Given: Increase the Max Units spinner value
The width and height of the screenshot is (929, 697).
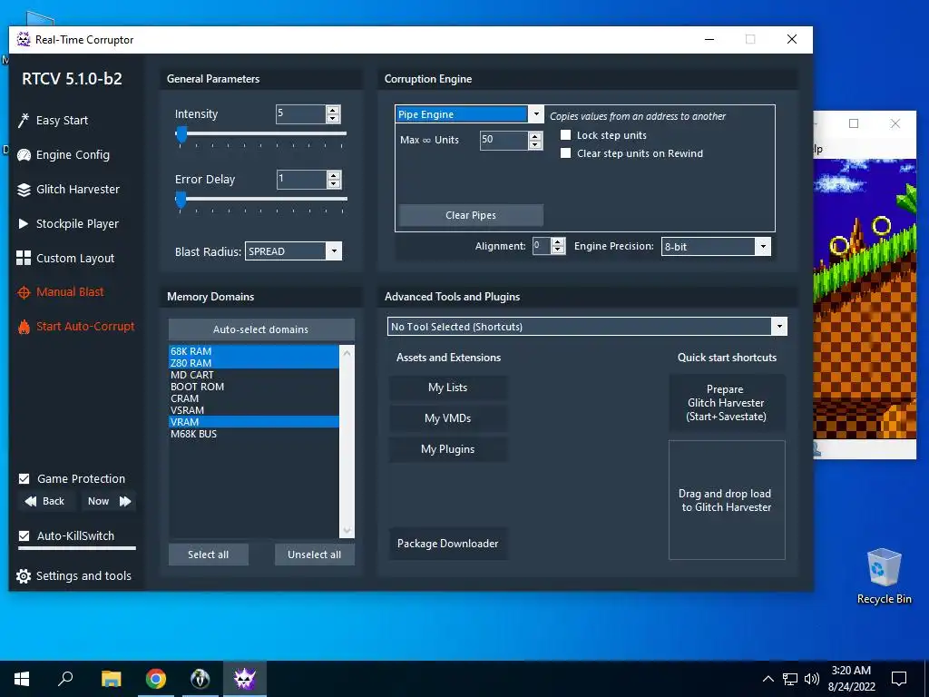Looking at the screenshot, I should tap(535, 136).
